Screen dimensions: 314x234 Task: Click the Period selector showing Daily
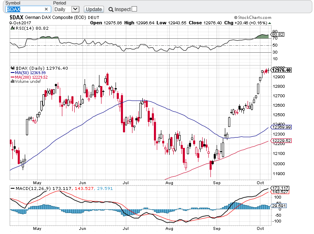pos(66,9)
